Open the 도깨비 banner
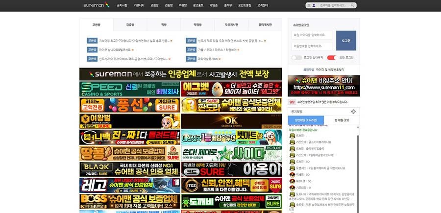The height and width of the screenshot is (213, 441). point(231,201)
